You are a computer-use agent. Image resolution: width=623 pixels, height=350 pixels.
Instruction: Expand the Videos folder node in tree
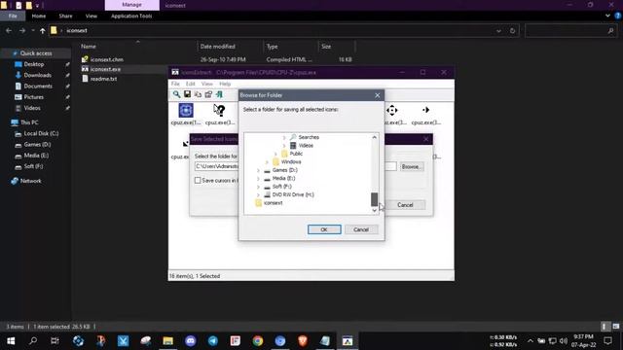tap(284, 146)
